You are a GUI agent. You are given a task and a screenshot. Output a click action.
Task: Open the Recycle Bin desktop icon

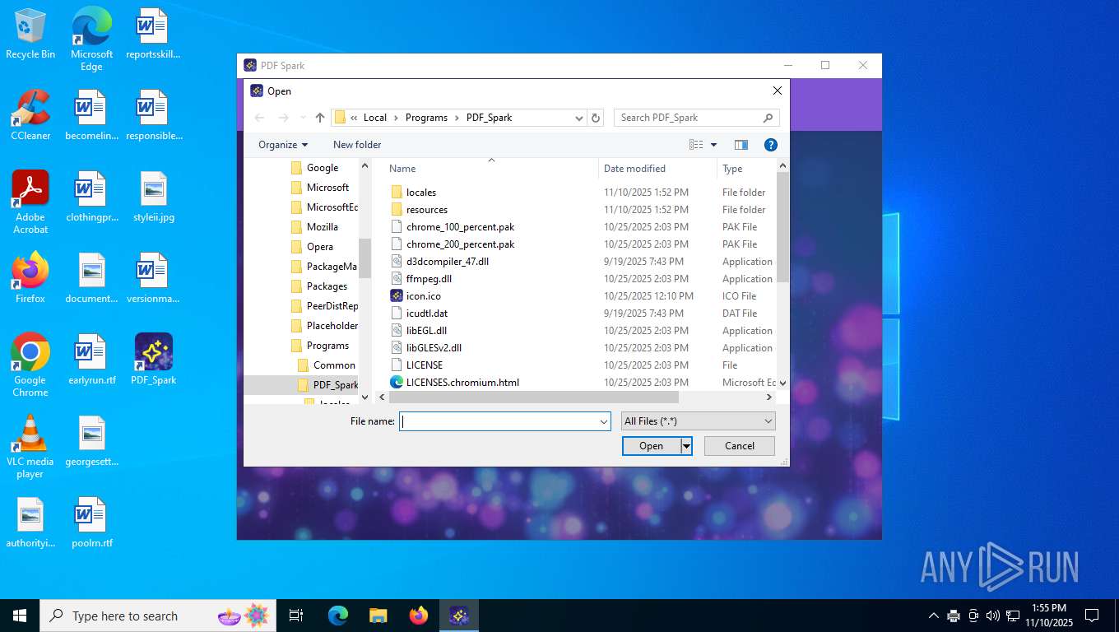30,34
